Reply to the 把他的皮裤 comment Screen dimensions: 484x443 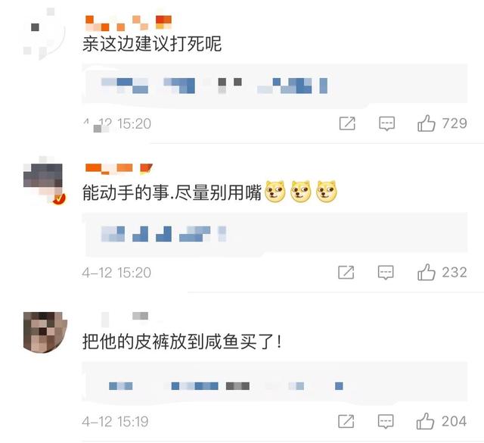[x=386, y=421]
